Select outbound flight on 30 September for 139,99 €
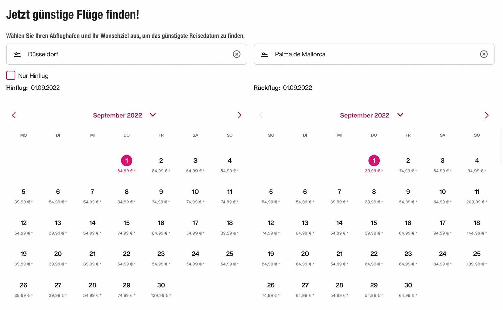The height and width of the screenshot is (310, 503). click(161, 290)
